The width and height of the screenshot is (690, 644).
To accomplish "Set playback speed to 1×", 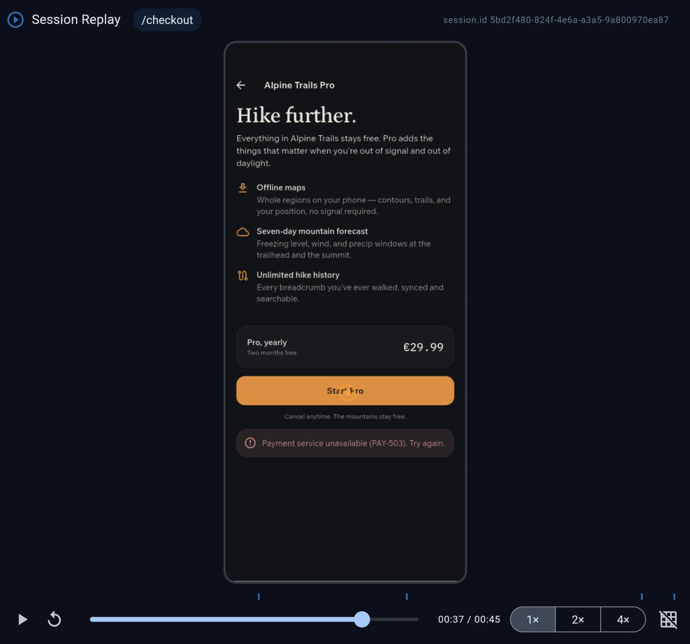I will (533, 619).
